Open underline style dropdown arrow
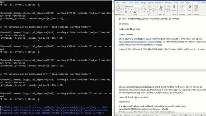 tap(133, 9)
